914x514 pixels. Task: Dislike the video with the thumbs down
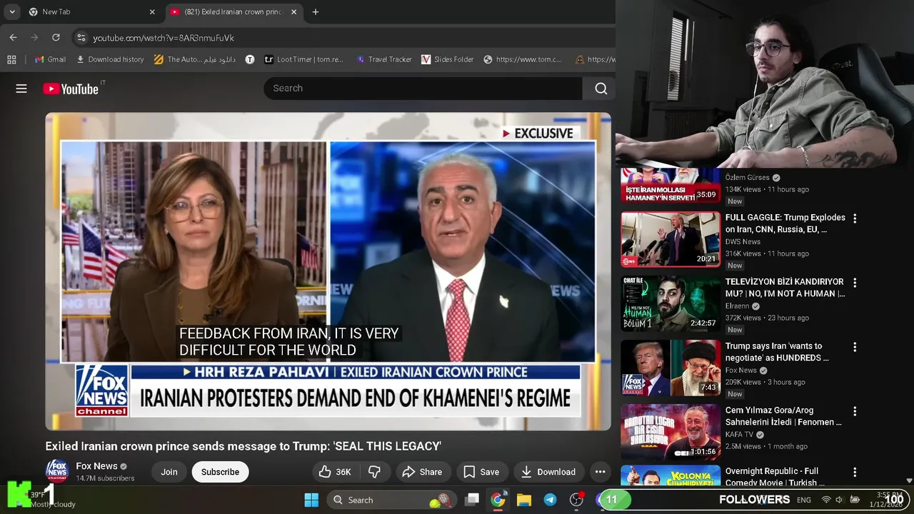(x=374, y=472)
